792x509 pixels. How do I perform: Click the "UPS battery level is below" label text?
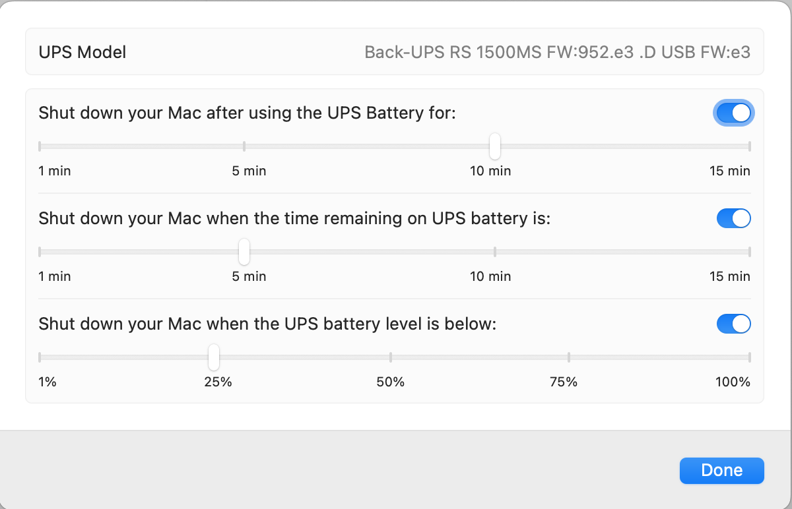tap(267, 324)
